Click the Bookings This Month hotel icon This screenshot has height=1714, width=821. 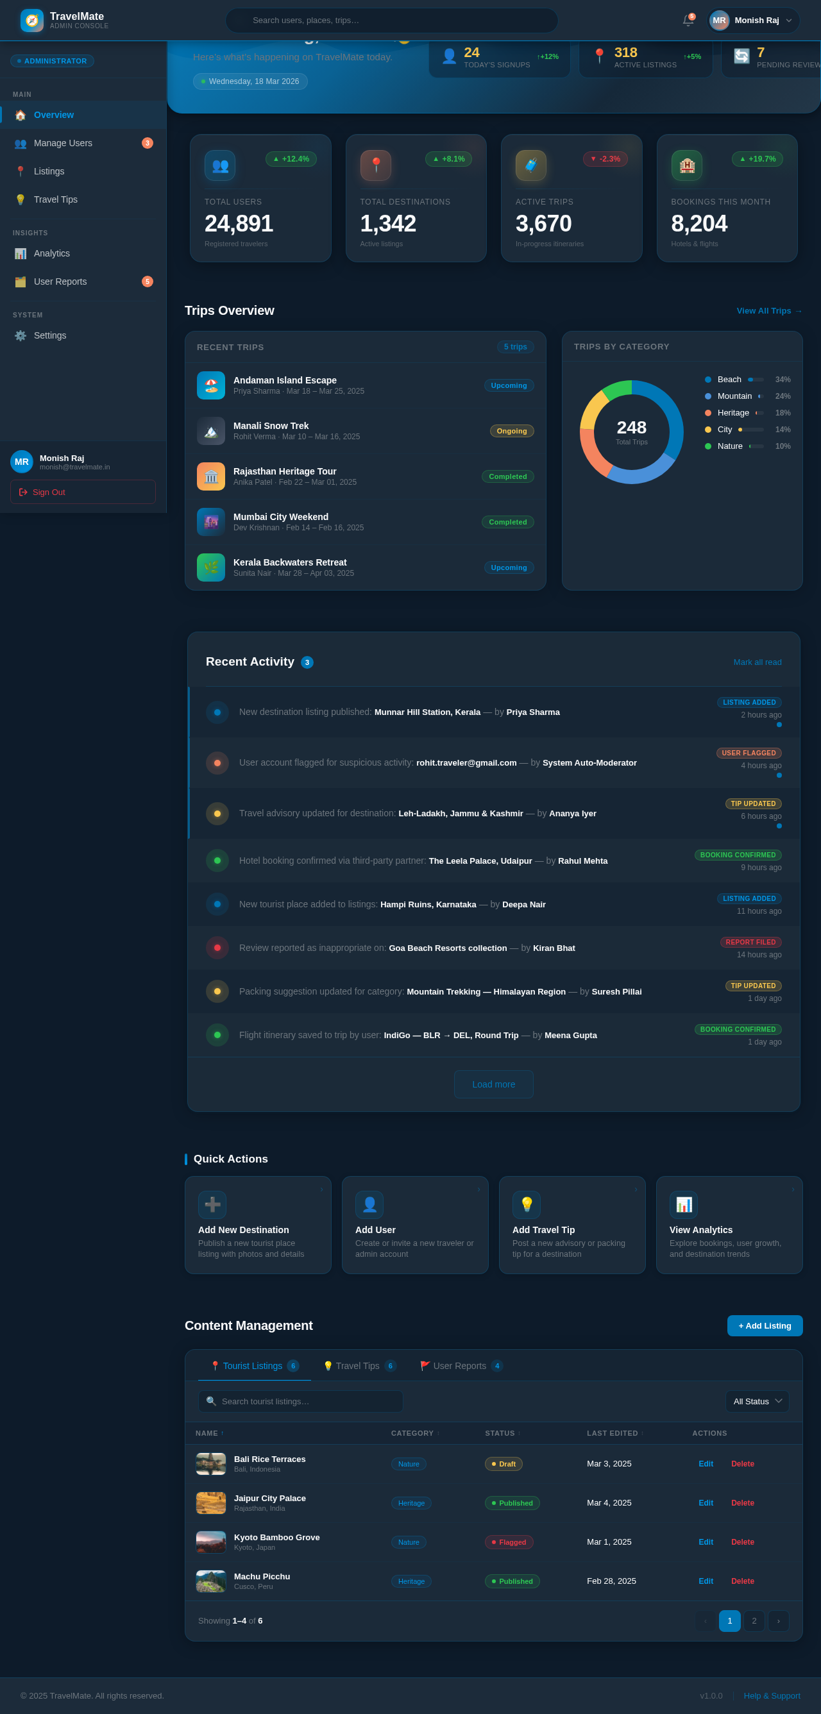click(x=686, y=165)
